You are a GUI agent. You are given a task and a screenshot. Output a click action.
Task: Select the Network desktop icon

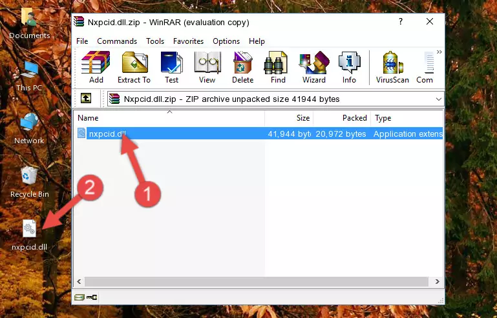point(29,129)
